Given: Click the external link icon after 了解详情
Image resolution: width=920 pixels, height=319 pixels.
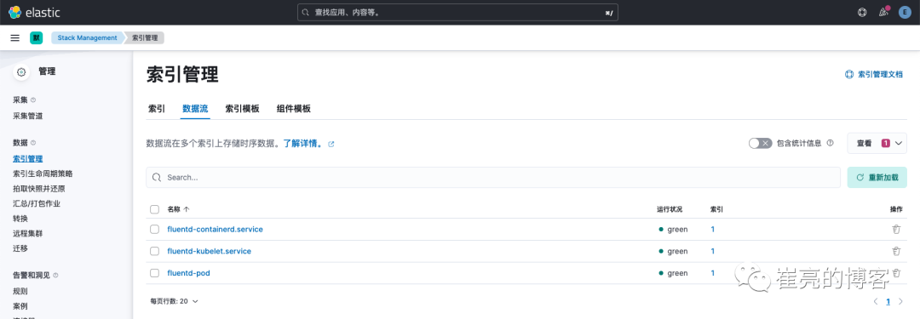Looking at the screenshot, I should click(x=331, y=144).
